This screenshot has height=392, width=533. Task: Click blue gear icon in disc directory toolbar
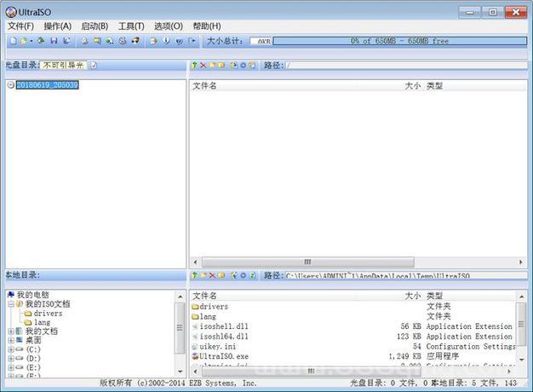[x=243, y=65]
